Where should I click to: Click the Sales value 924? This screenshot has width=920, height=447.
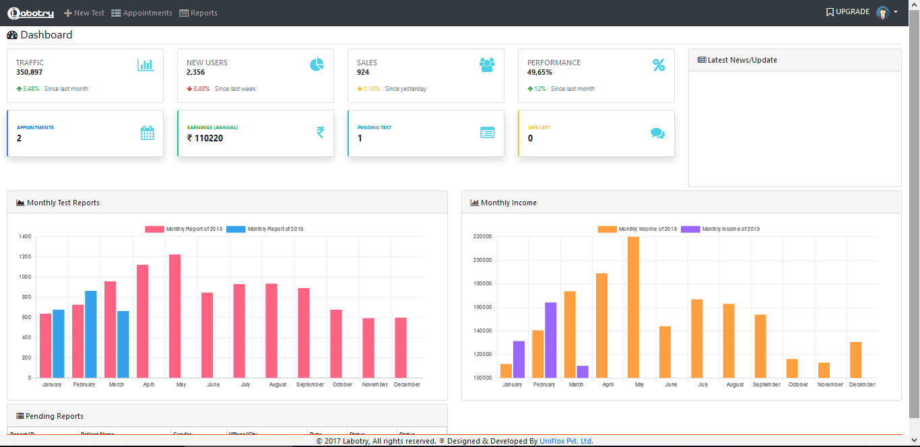click(x=363, y=72)
